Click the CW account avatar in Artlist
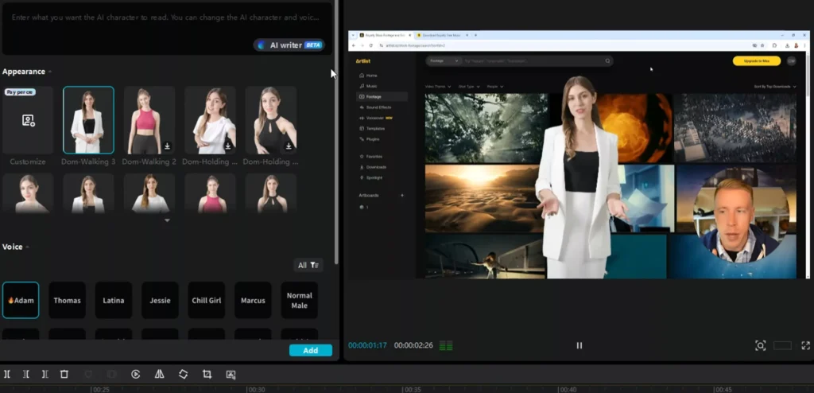Image resolution: width=814 pixels, height=393 pixels. point(791,60)
